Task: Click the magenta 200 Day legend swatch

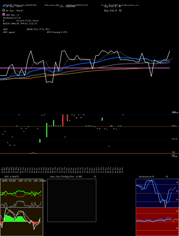Action: click(x=4, y=14)
